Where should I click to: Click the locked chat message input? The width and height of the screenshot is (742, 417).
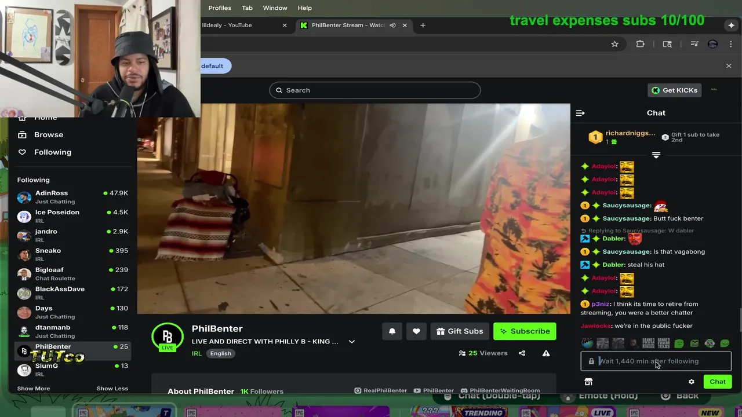(656, 361)
